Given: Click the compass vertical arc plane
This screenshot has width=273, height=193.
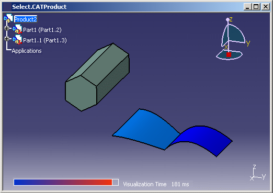Looking at the screenshot, I should click(234, 35).
